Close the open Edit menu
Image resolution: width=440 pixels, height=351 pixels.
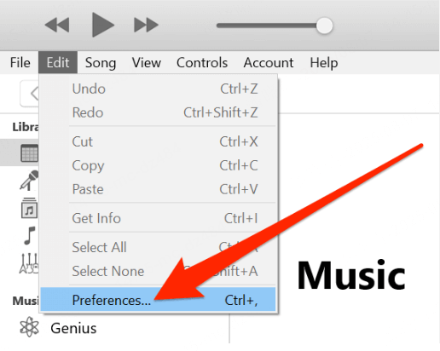pyautogui.click(x=58, y=62)
